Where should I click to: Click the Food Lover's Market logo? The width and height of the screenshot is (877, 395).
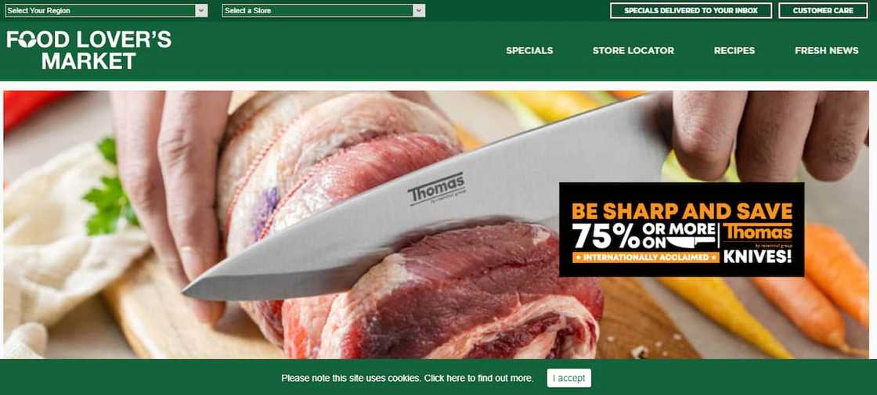coord(89,50)
